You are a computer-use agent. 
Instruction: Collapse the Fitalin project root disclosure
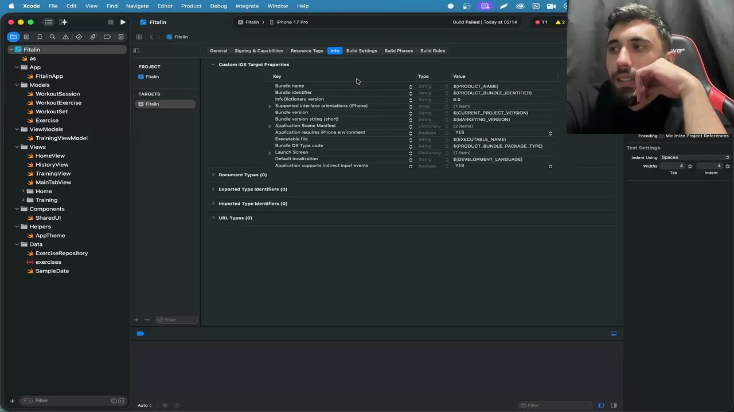(10, 50)
